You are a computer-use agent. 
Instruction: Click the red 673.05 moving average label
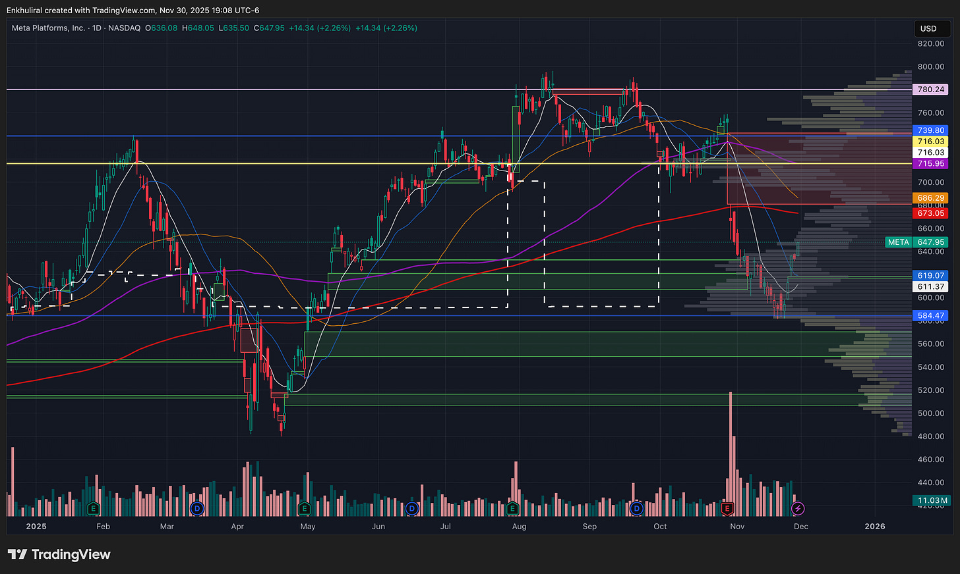point(930,213)
